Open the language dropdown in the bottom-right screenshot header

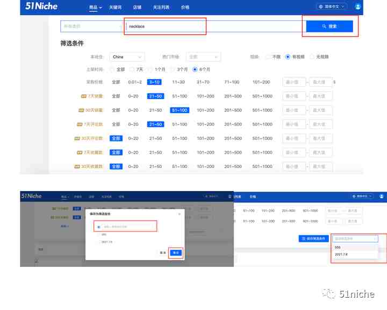pos(362,196)
